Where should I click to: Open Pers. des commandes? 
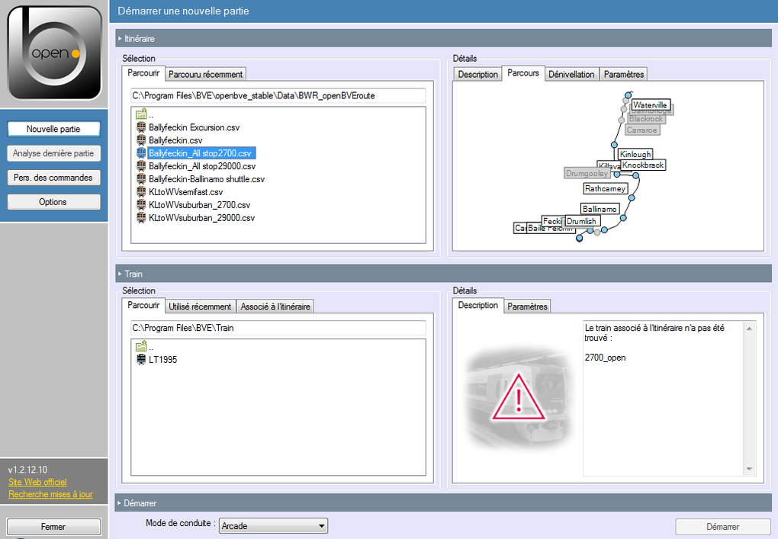[53, 178]
